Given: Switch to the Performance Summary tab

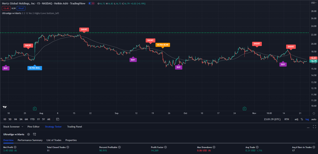Looking at the screenshot, I should click(30, 140).
